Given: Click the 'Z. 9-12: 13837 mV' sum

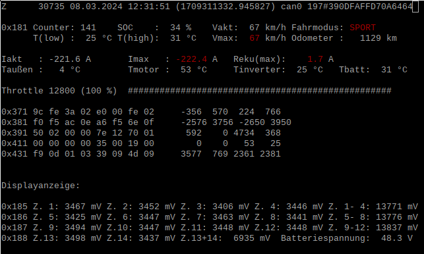Looking at the screenshot, I should tap(373, 228).
